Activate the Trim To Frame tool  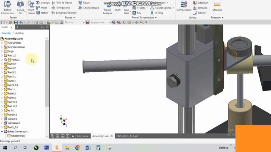click(x=62, y=3)
